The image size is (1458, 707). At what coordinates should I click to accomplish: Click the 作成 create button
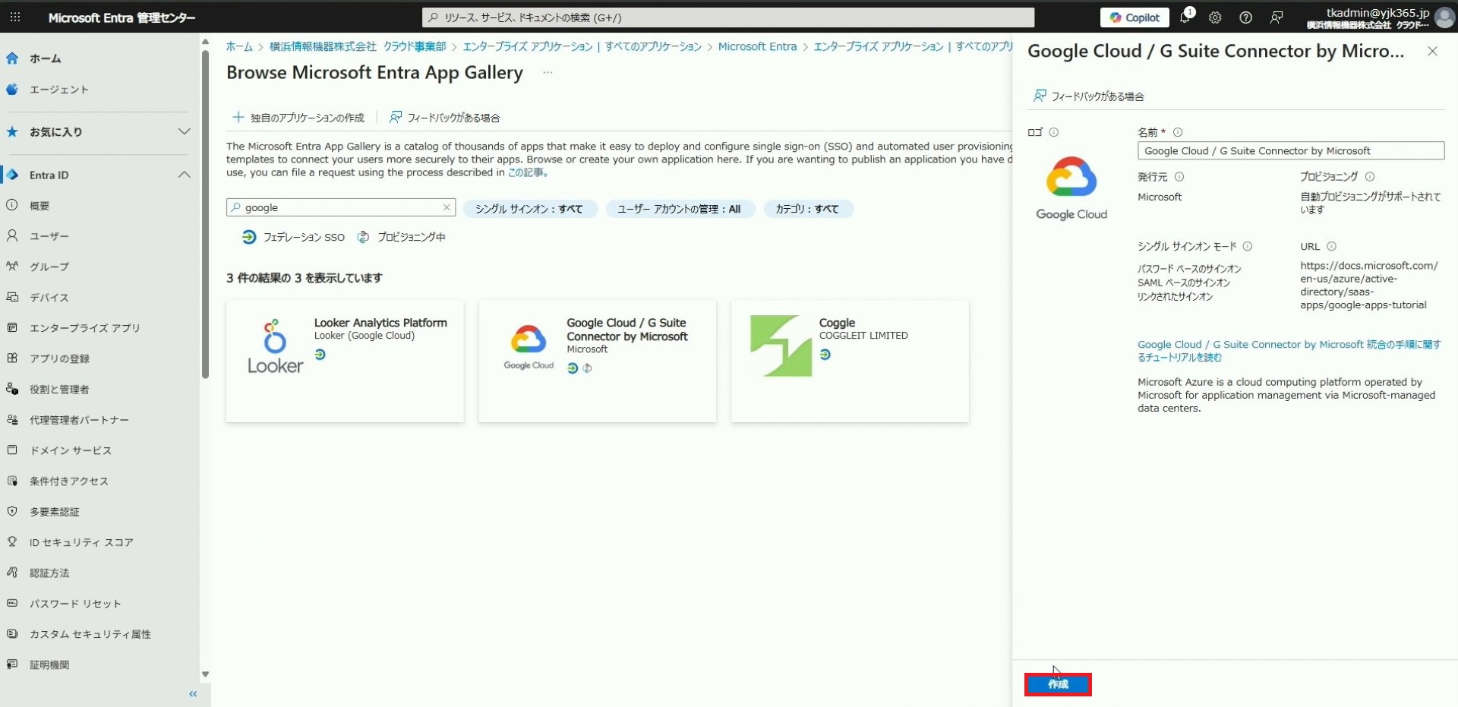(x=1058, y=684)
